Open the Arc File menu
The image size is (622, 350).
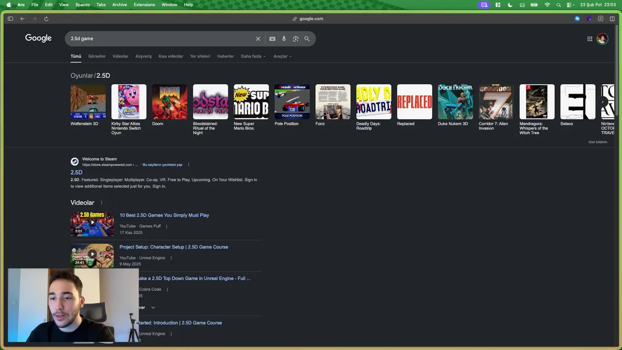point(35,5)
